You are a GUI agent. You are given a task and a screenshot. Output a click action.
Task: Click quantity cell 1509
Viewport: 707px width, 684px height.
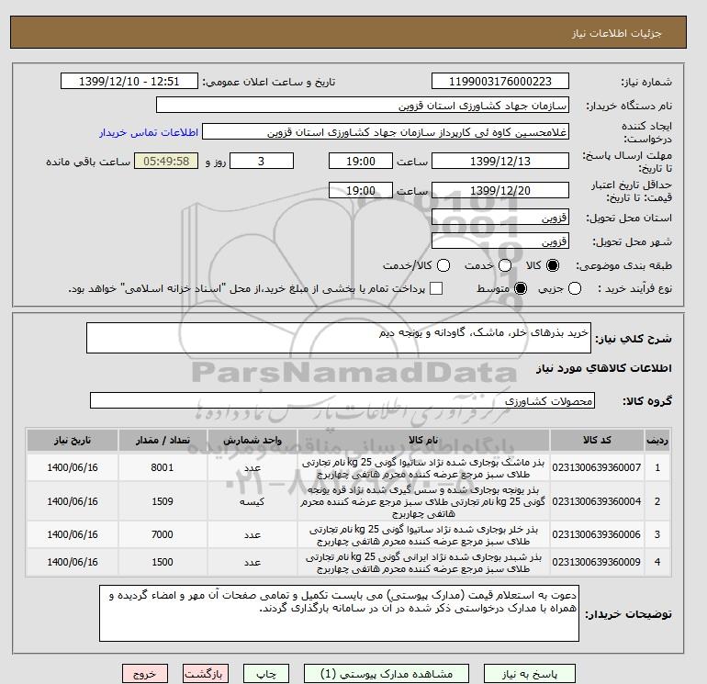coord(163,501)
